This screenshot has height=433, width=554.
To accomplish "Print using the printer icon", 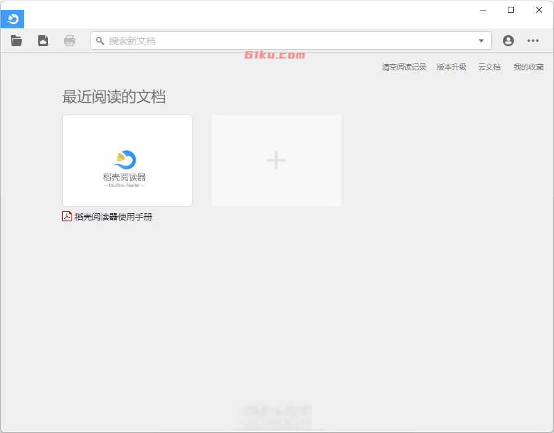I will (x=70, y=41).
